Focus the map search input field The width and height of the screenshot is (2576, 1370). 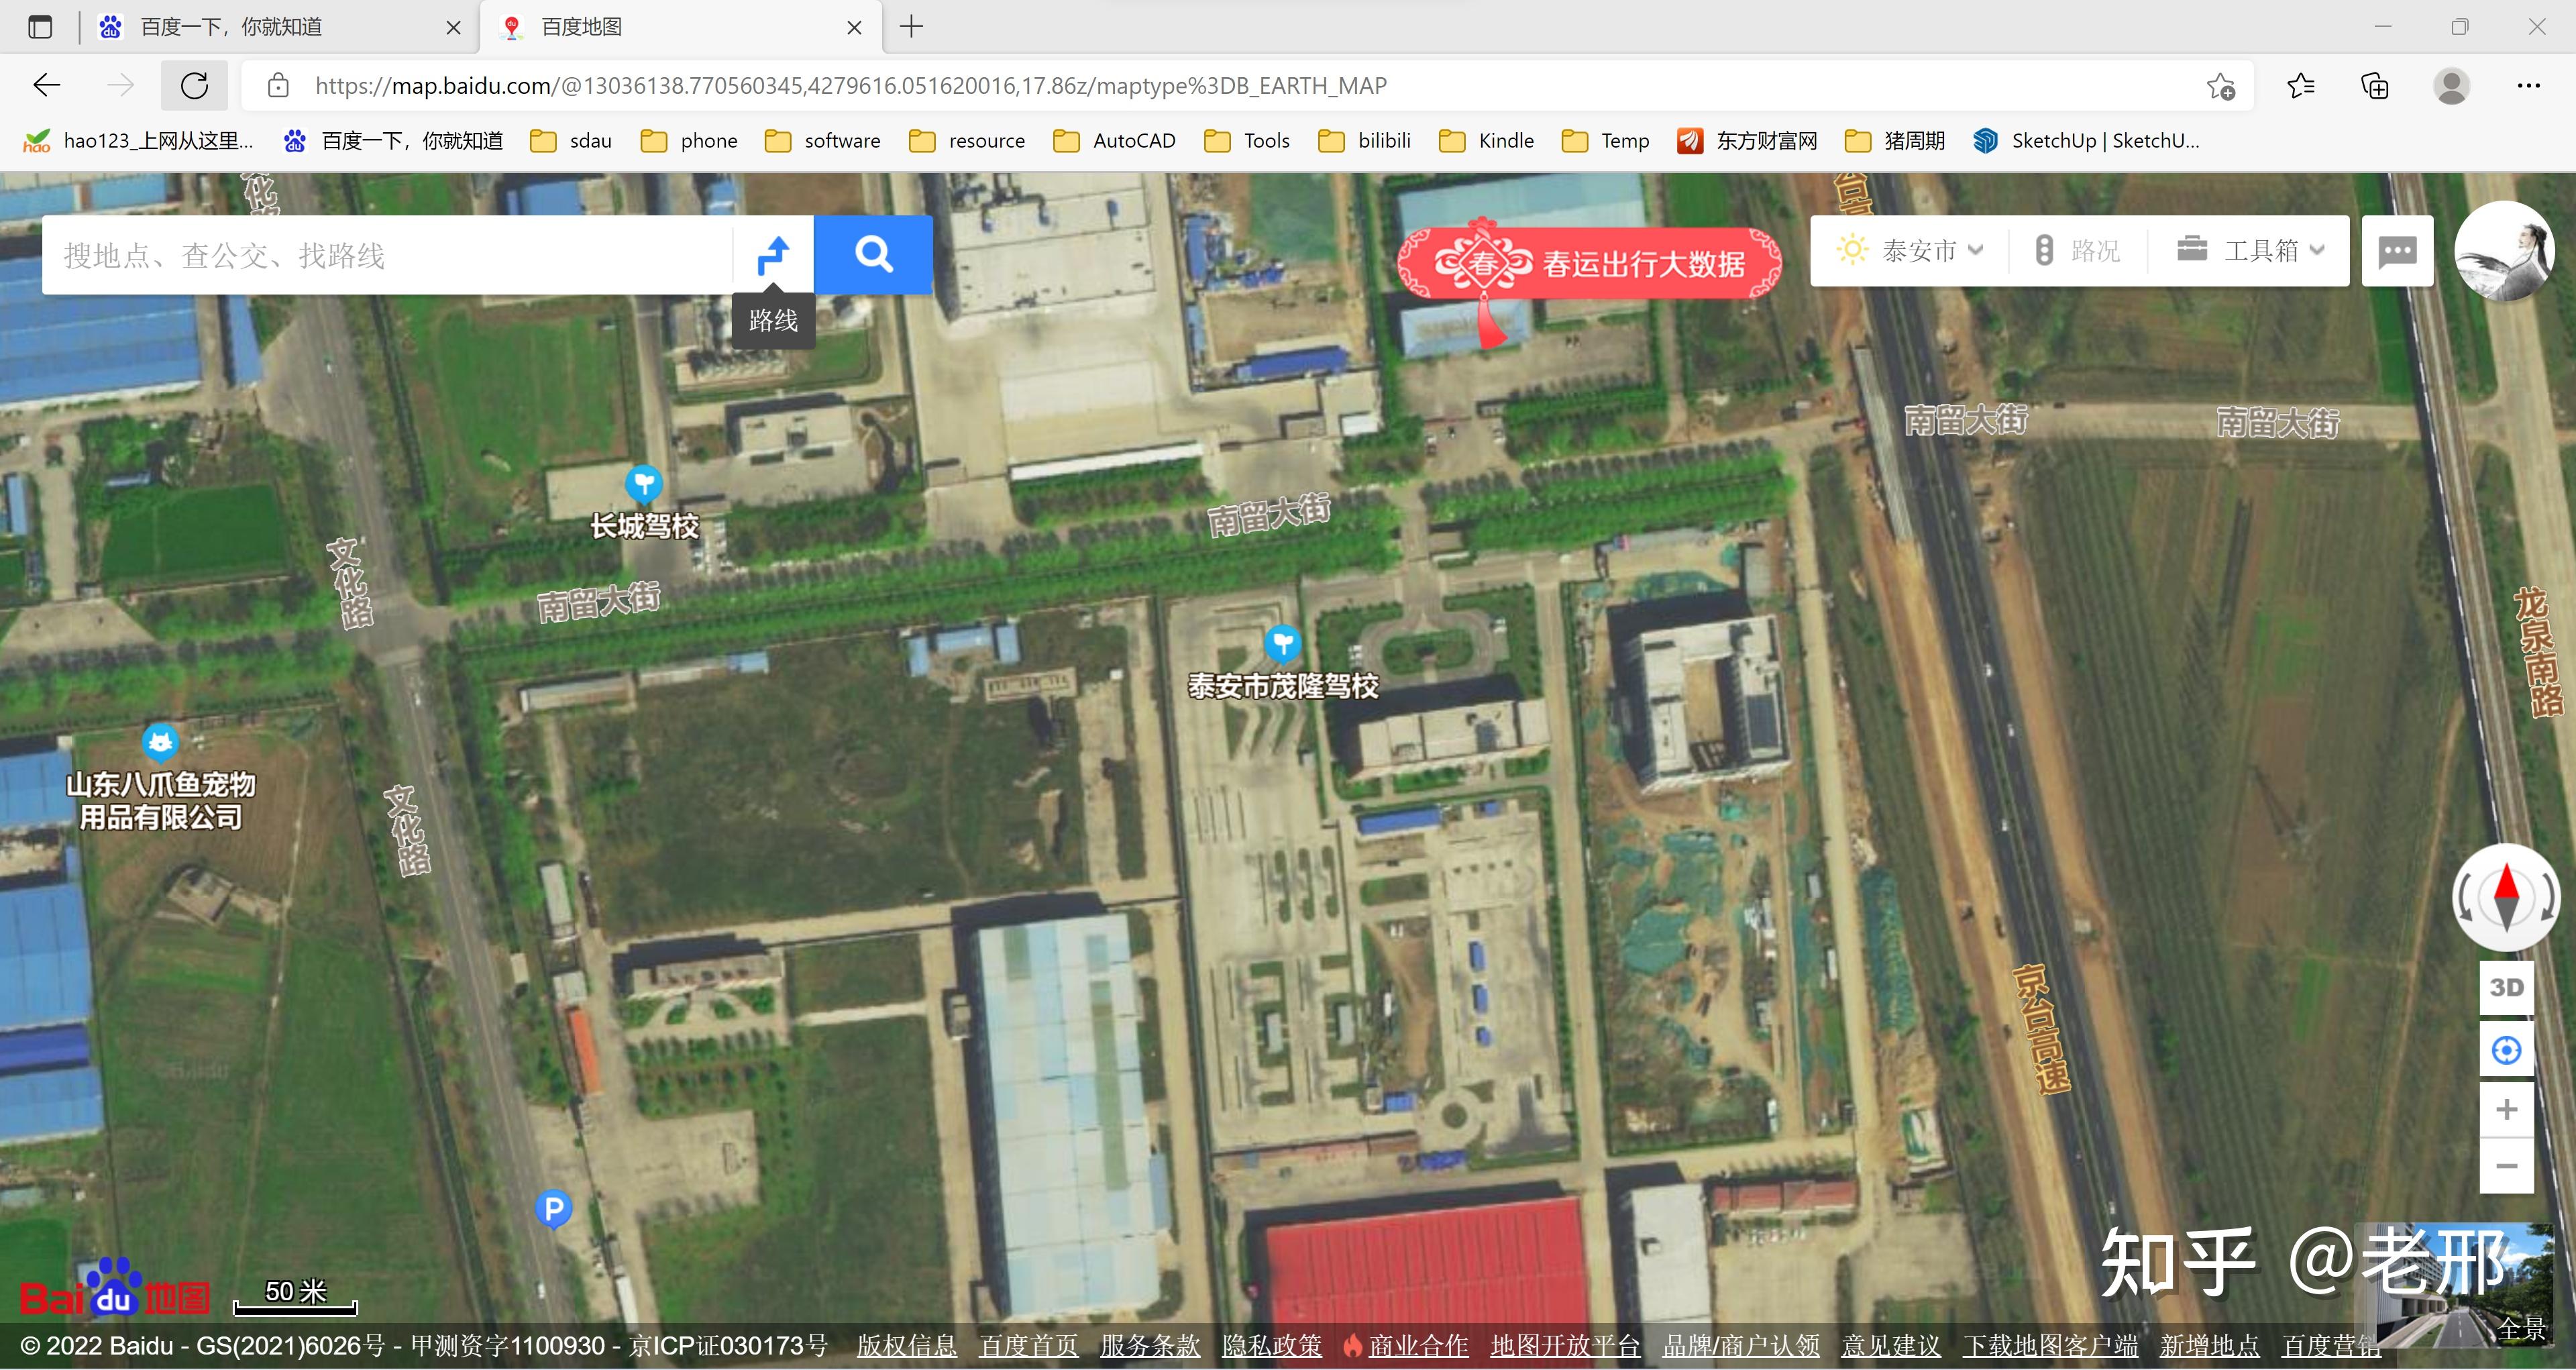point(388,255)
